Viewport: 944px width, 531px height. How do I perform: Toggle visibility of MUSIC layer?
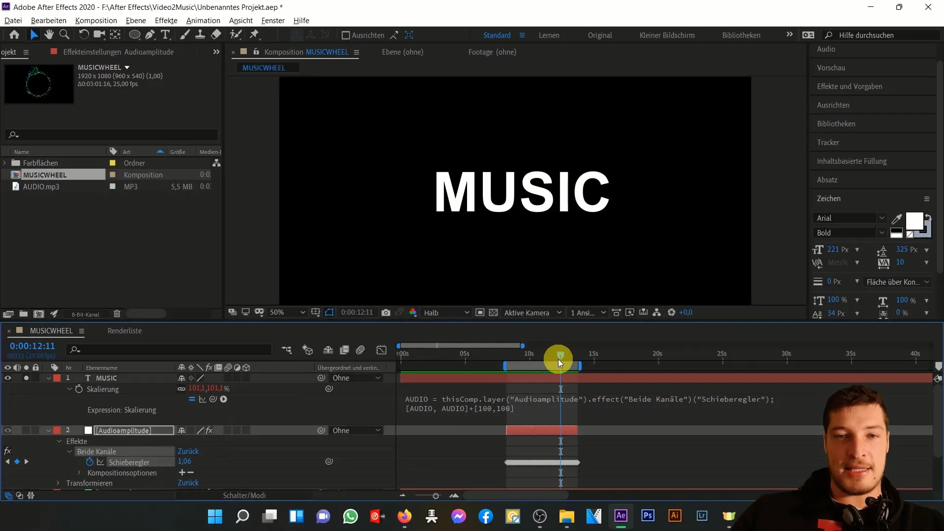click(7, 378)
